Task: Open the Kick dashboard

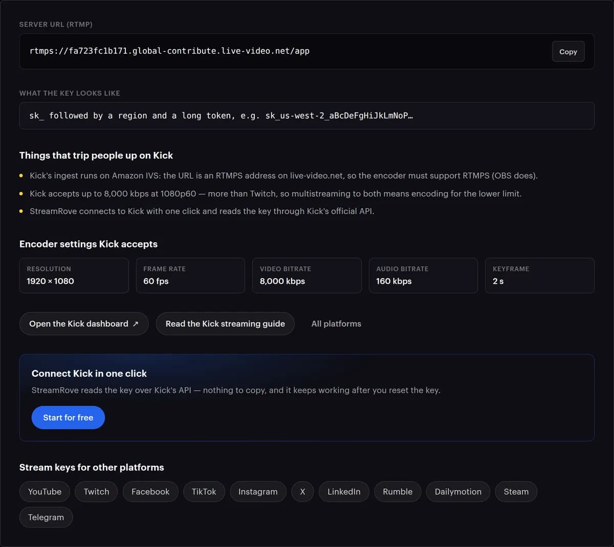Action: (x=84, y=324)
